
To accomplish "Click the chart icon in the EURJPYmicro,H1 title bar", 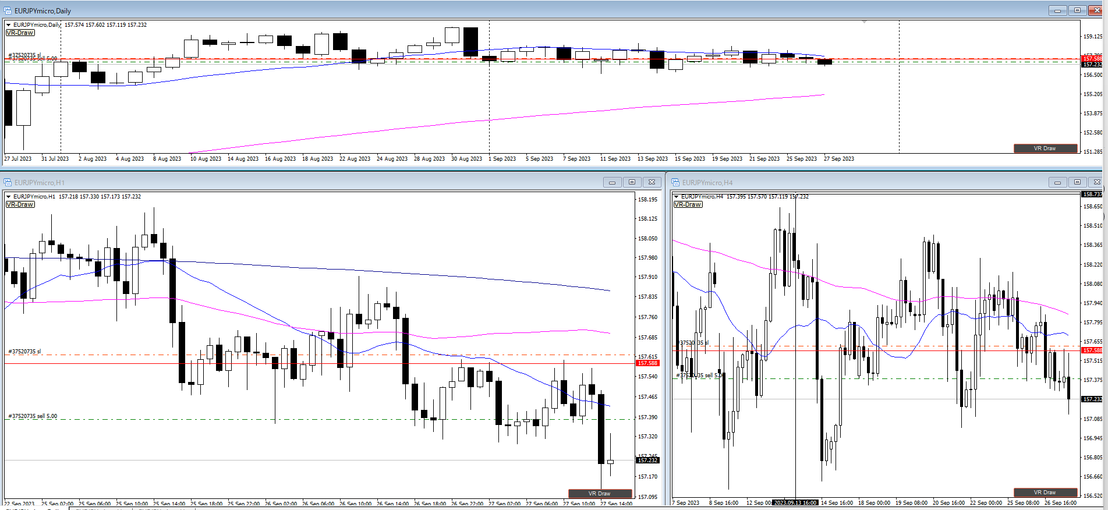I will [8, 182].
